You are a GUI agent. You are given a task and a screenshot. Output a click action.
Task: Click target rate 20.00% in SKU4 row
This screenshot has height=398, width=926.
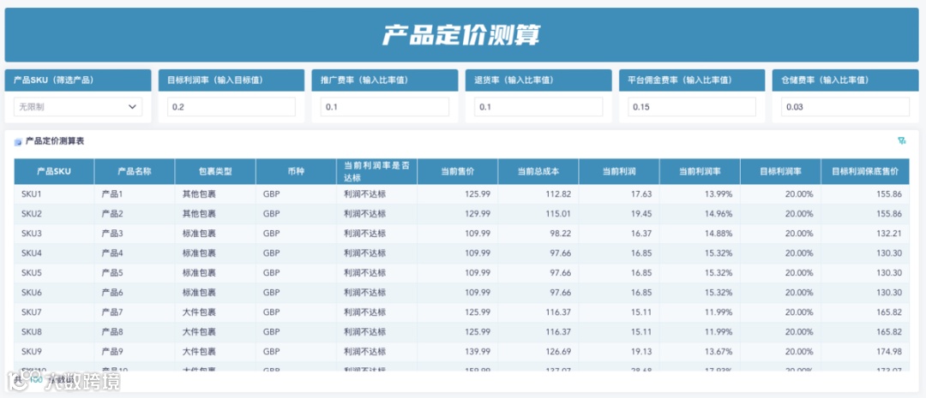click(x=800, y=253)
